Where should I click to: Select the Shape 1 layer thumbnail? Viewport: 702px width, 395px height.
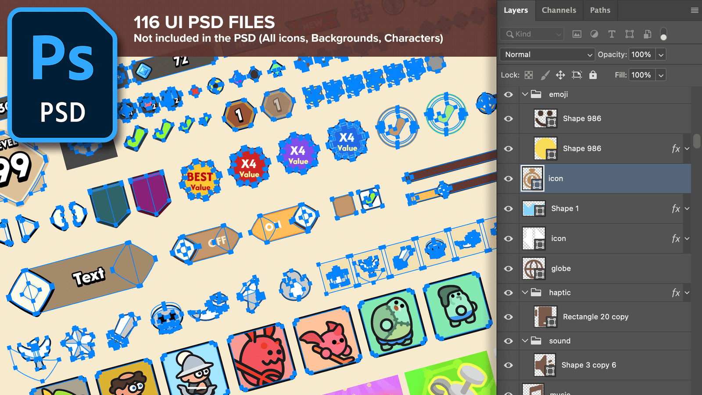[534, 208]
